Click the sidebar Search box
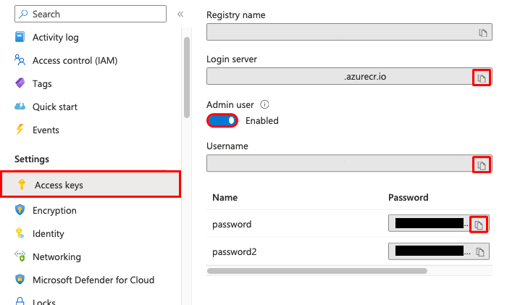Screen dimensions: 507x305 click(x=91, y=14)
